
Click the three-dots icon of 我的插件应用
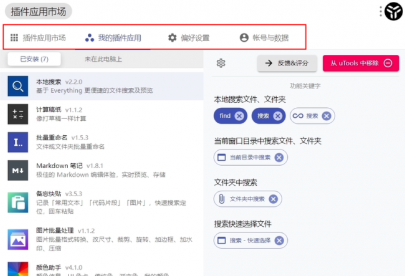(x=90, y=38)
